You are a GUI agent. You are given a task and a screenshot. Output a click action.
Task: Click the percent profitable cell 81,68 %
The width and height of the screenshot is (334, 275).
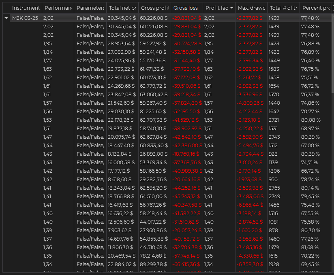pos(310,247)
